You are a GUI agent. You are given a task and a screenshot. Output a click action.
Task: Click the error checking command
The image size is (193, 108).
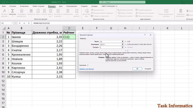tap(145, 13)
